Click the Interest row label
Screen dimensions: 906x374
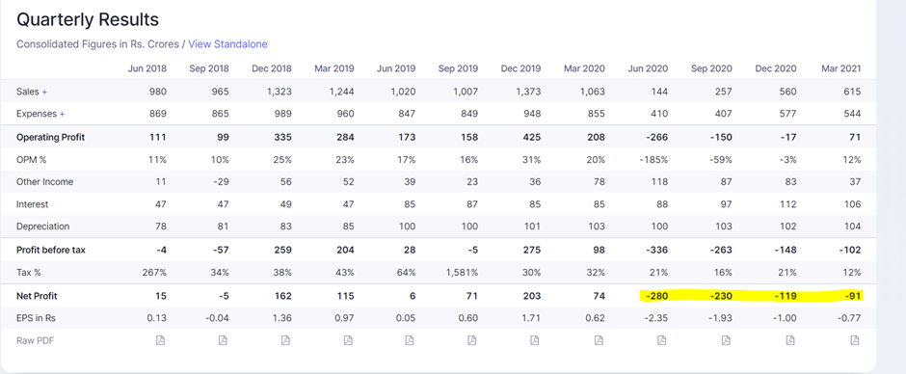point(33,204)
